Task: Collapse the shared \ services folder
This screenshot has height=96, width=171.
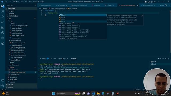Action: [16, 40]
